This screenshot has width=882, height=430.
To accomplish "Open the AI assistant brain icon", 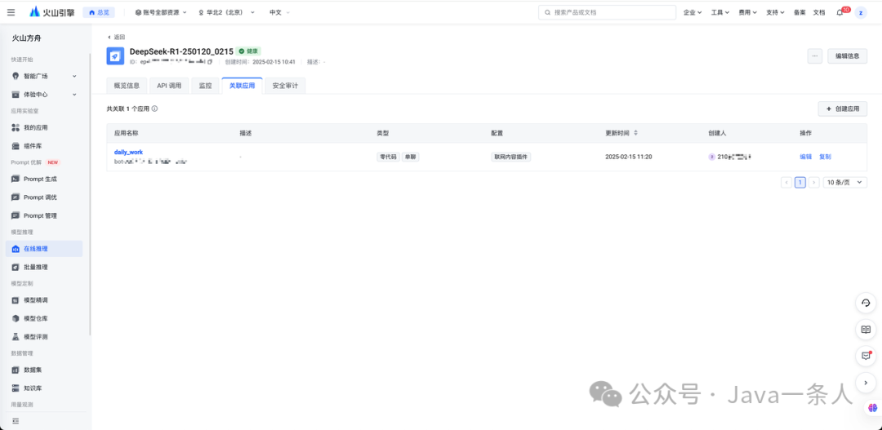I will (872, 408).
